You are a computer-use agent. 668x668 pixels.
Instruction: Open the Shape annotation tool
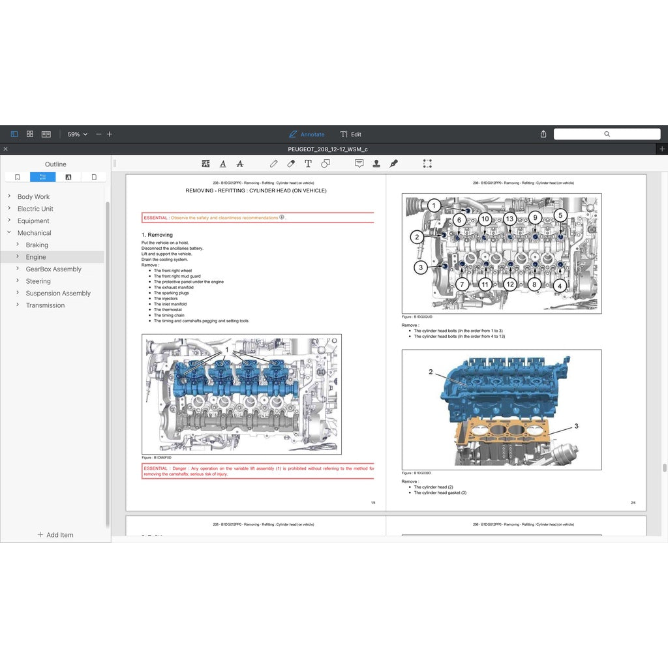pyautogui.click(x=326, y=163)
